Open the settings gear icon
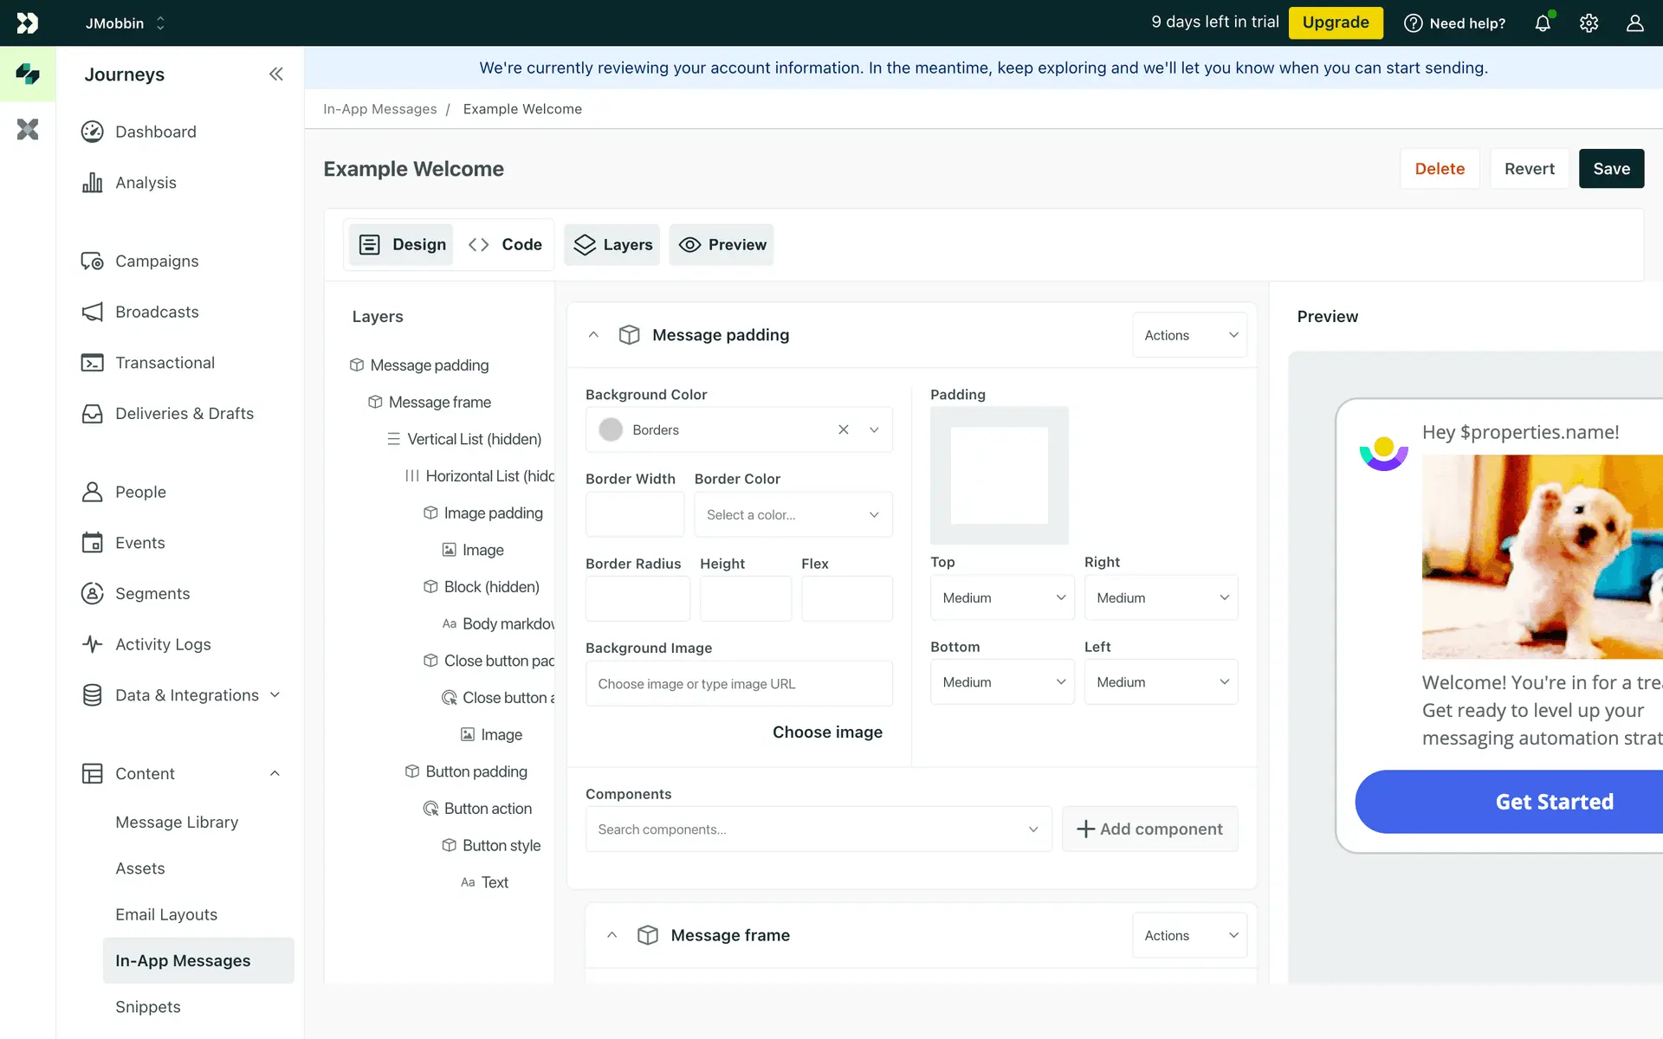 (1589, 23)
